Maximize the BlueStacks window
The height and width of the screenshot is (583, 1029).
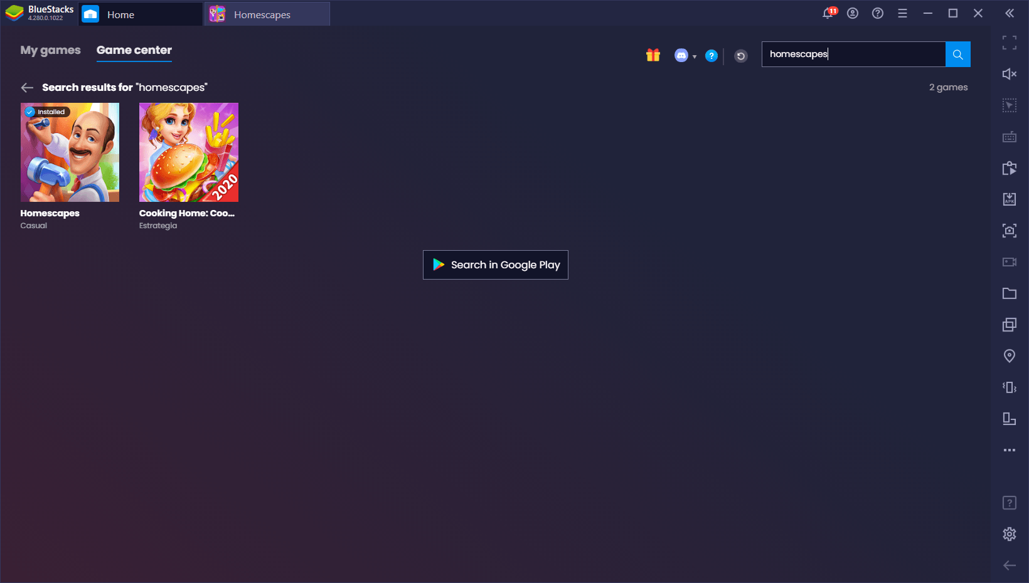pyautogui.click(x=953, y=13)
